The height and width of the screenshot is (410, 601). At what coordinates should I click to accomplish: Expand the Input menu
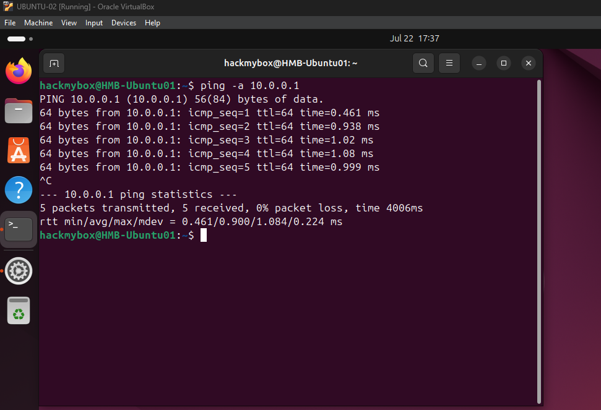94,23
